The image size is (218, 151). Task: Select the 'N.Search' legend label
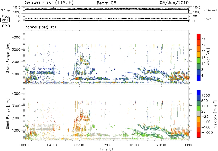pos(211,10)
